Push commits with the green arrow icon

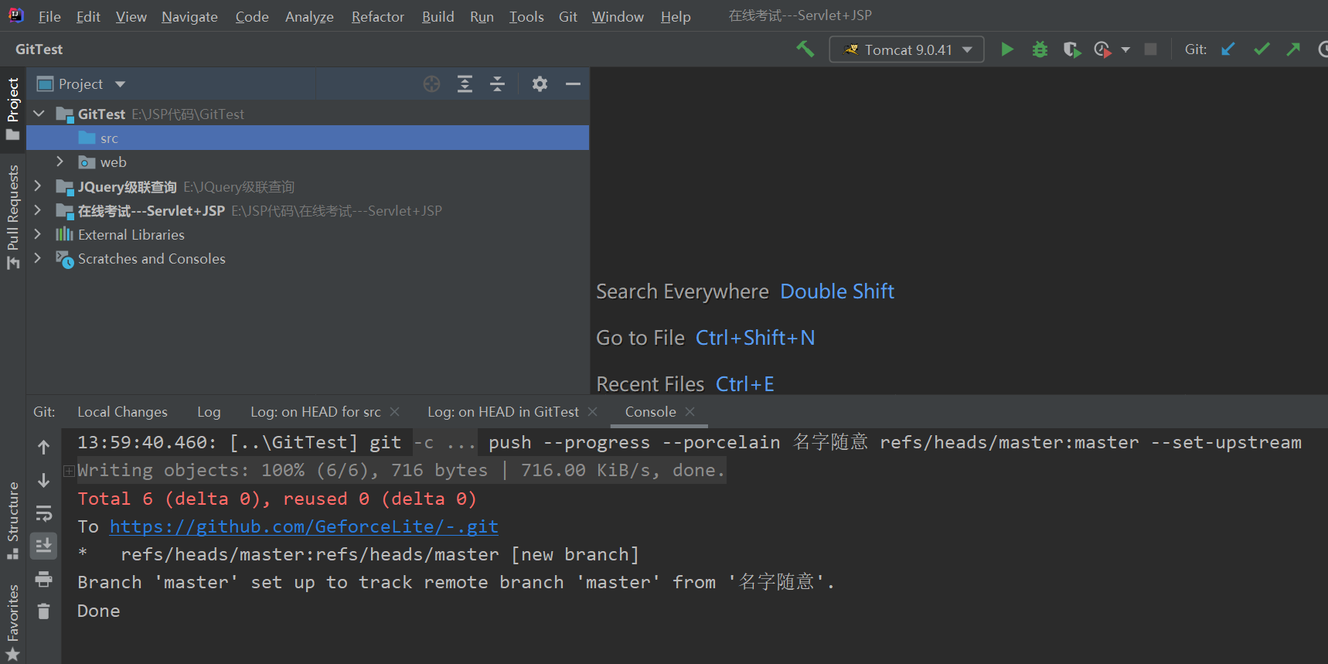point(1293,49)
